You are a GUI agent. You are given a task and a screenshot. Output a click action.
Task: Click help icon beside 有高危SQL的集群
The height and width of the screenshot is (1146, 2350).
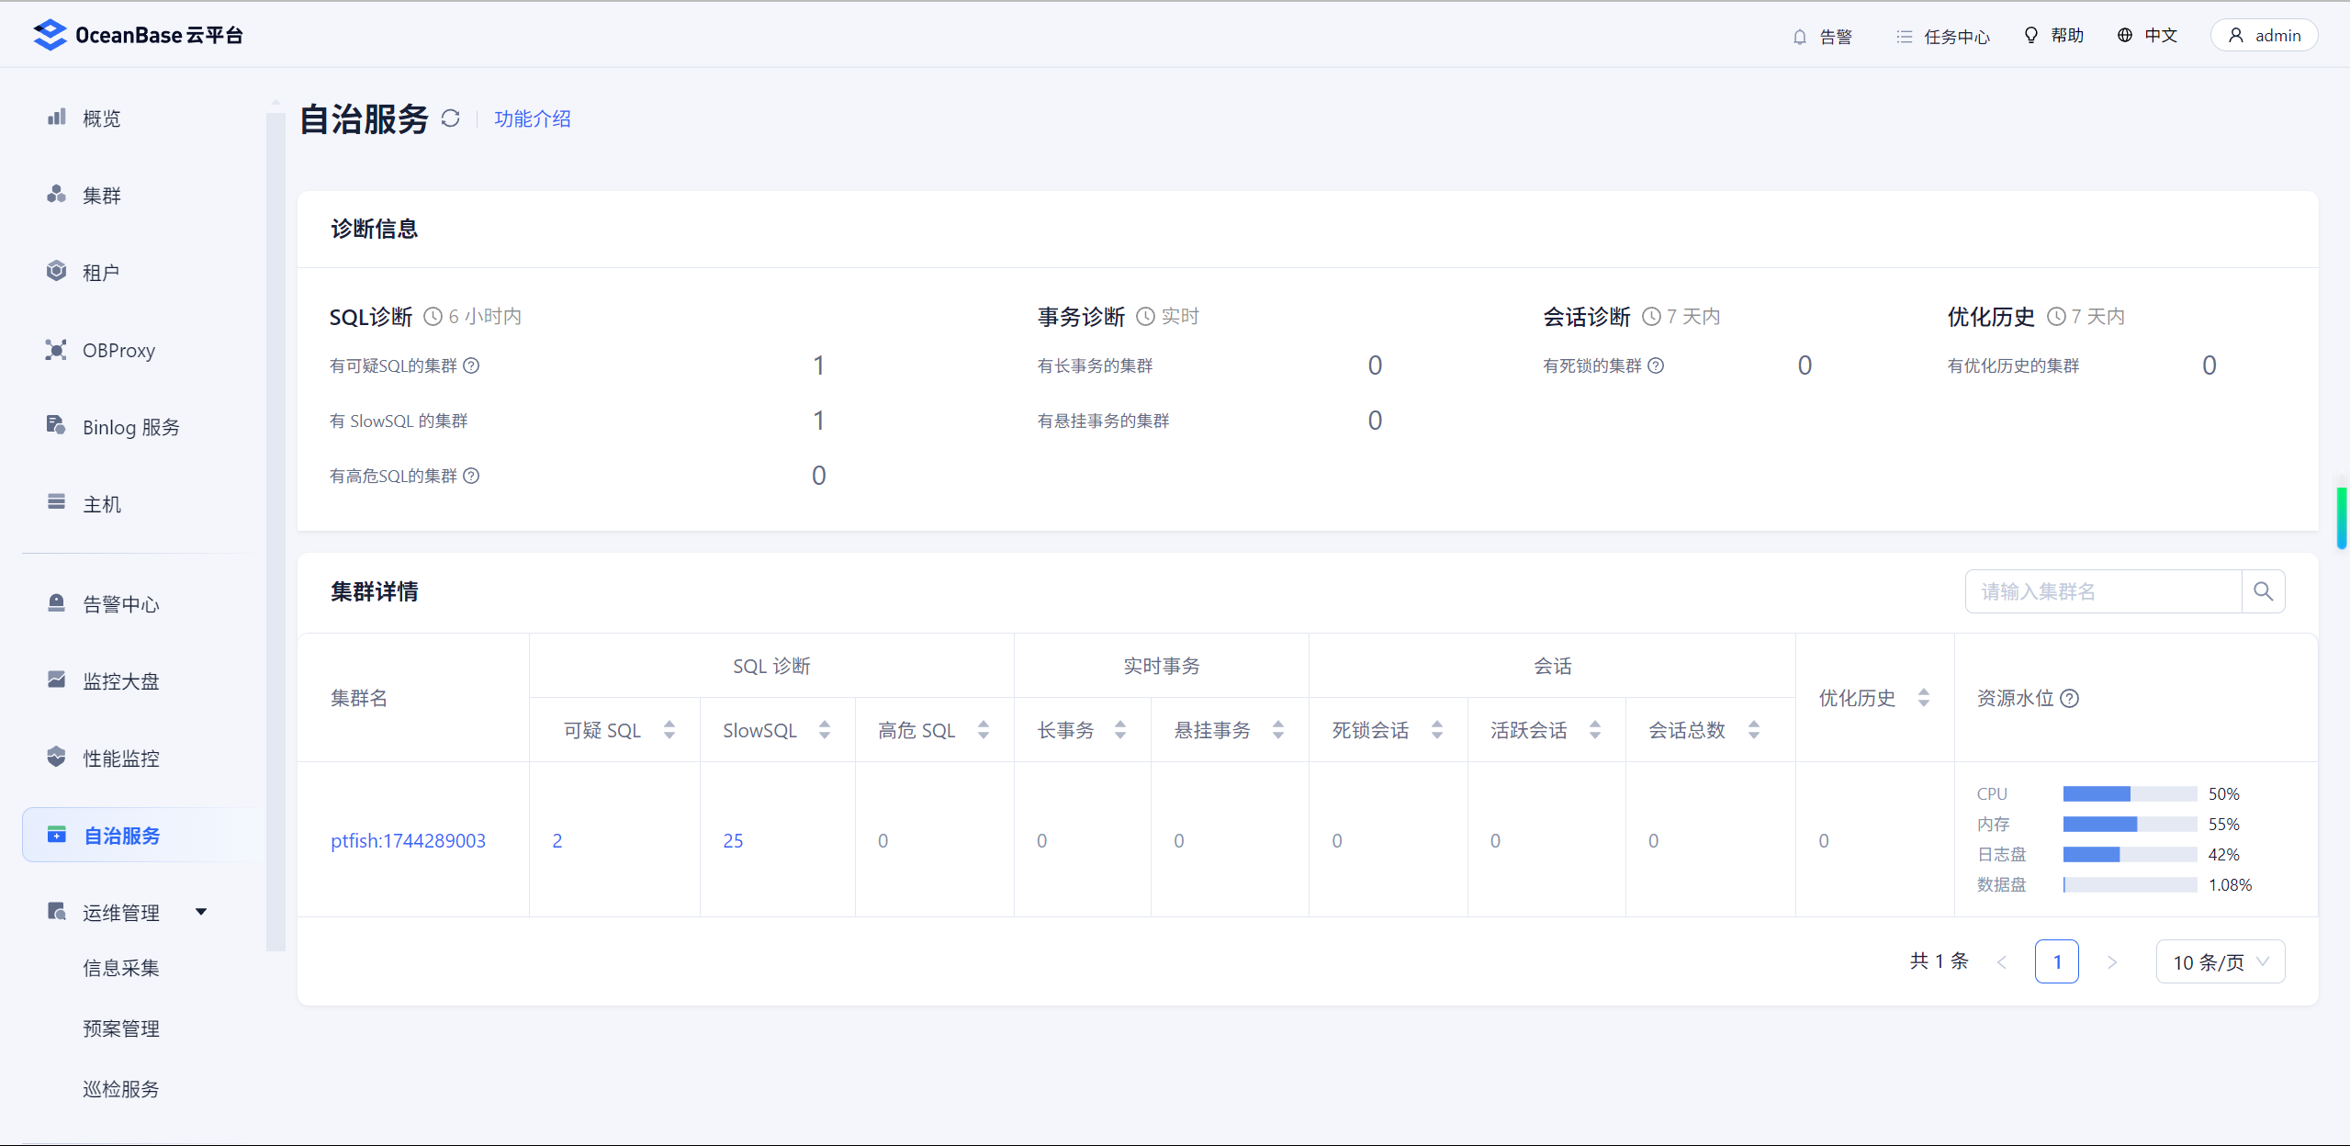pyautogui.click(x=471, y=476)
